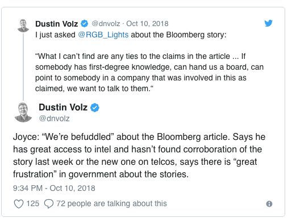Like the tweet with heart icon
The image size is (292, 222).
point(19,204)
